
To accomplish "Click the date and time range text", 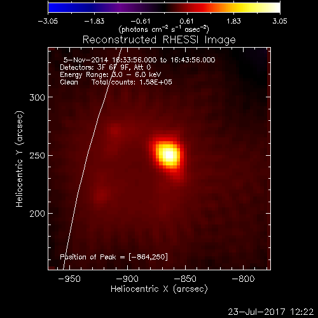I will click(x=139, y=60).
